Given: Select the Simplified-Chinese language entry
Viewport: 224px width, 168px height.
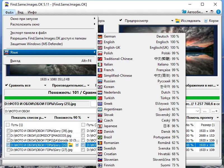Looking at the screenshot, I should (141, 76).
